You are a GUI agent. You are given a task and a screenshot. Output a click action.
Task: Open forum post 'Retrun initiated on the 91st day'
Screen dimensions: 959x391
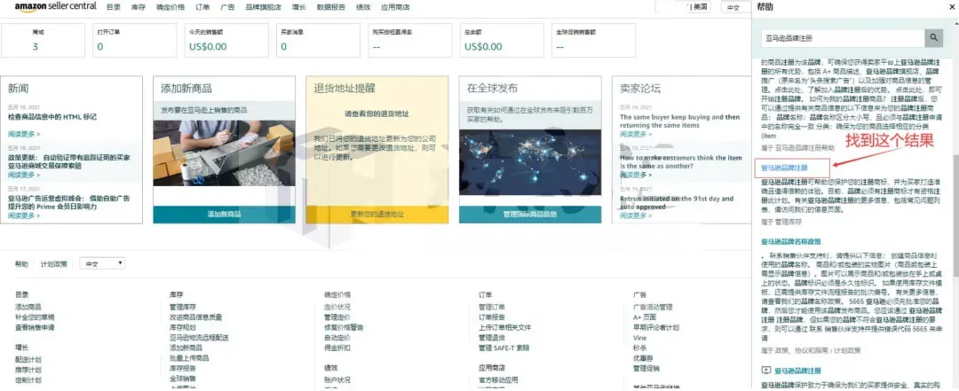pyautogui.click(x=677, y=203)
